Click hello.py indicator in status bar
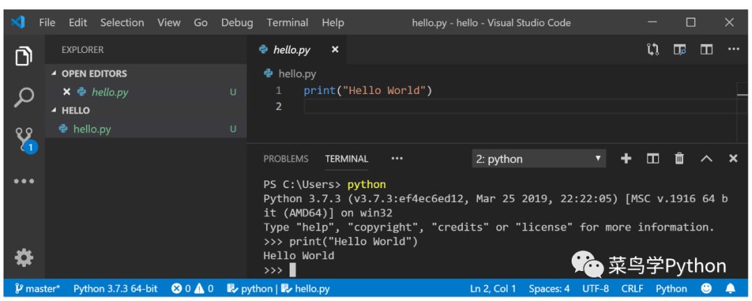 [x=306, y=288]
